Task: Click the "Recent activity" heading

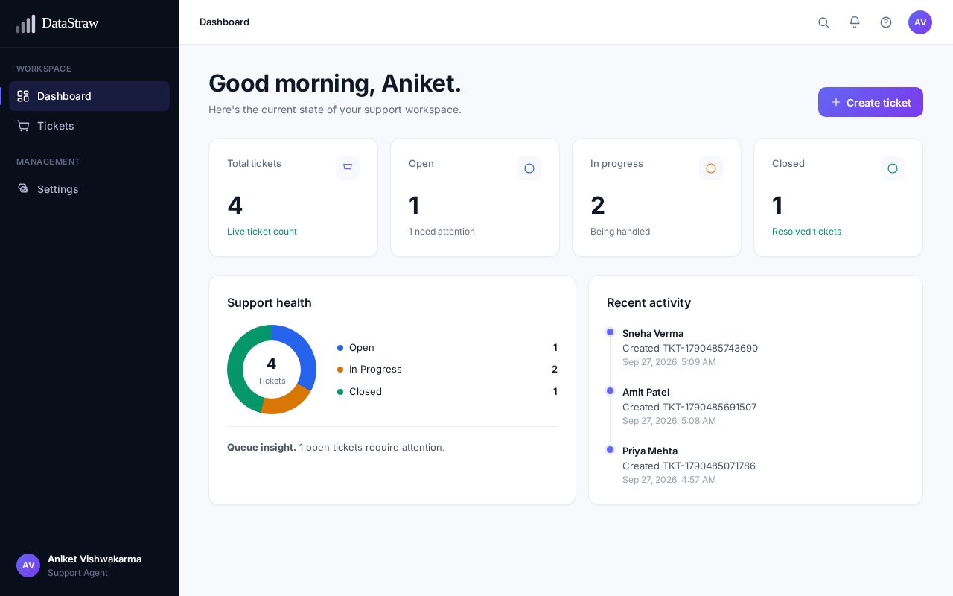Action: tap(648, 302)
